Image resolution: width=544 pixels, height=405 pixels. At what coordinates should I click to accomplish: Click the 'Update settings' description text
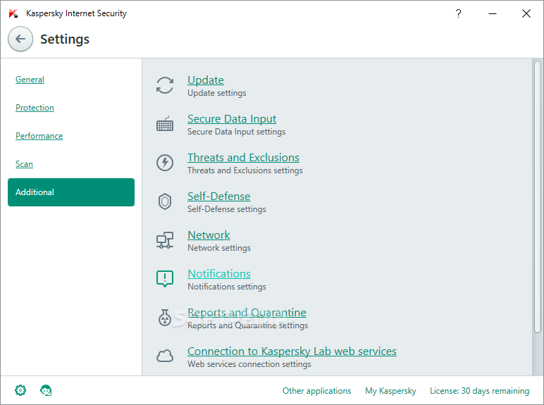(x=217, y=93)
